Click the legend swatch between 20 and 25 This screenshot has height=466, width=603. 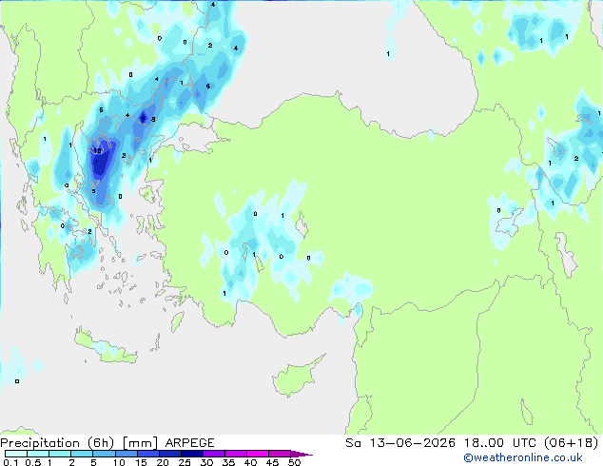coord(169,454)
